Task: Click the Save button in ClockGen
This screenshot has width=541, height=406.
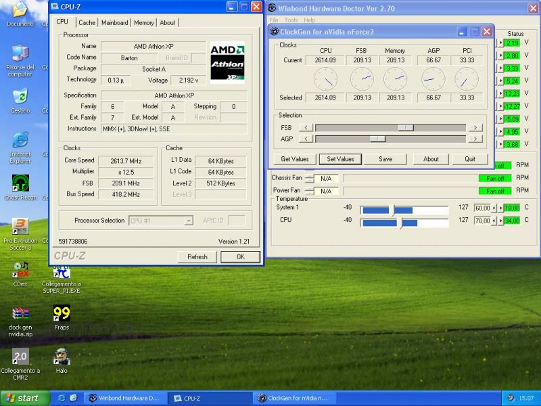Action: [x=385, y=159]
